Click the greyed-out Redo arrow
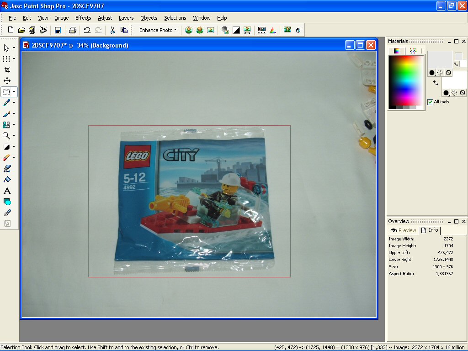The image size is (468, 351). click(98, 30)
